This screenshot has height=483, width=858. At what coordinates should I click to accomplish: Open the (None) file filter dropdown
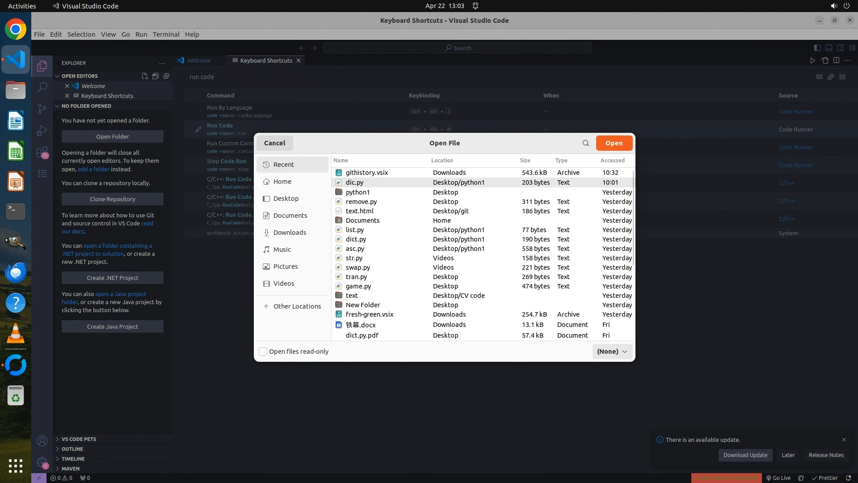(x=612, y=352)
